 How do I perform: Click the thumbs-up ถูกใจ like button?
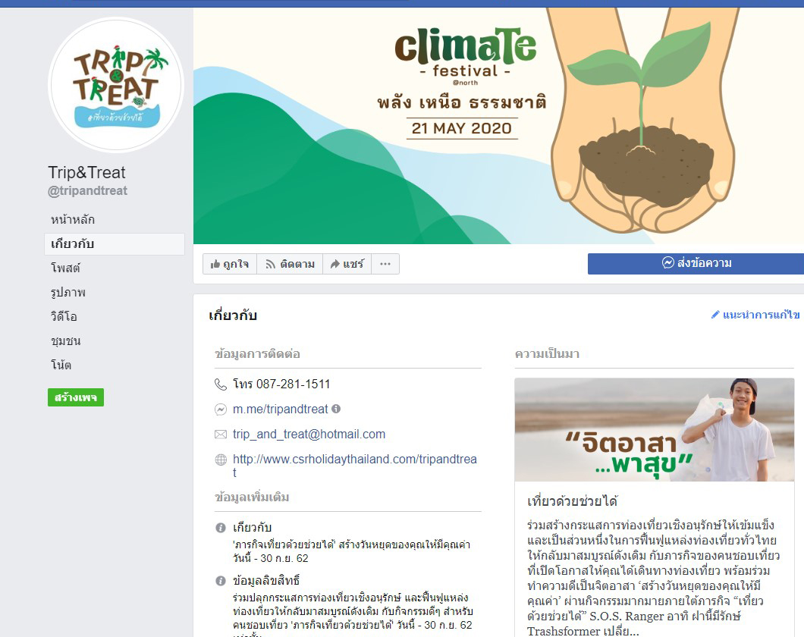[x=230, y=264]
